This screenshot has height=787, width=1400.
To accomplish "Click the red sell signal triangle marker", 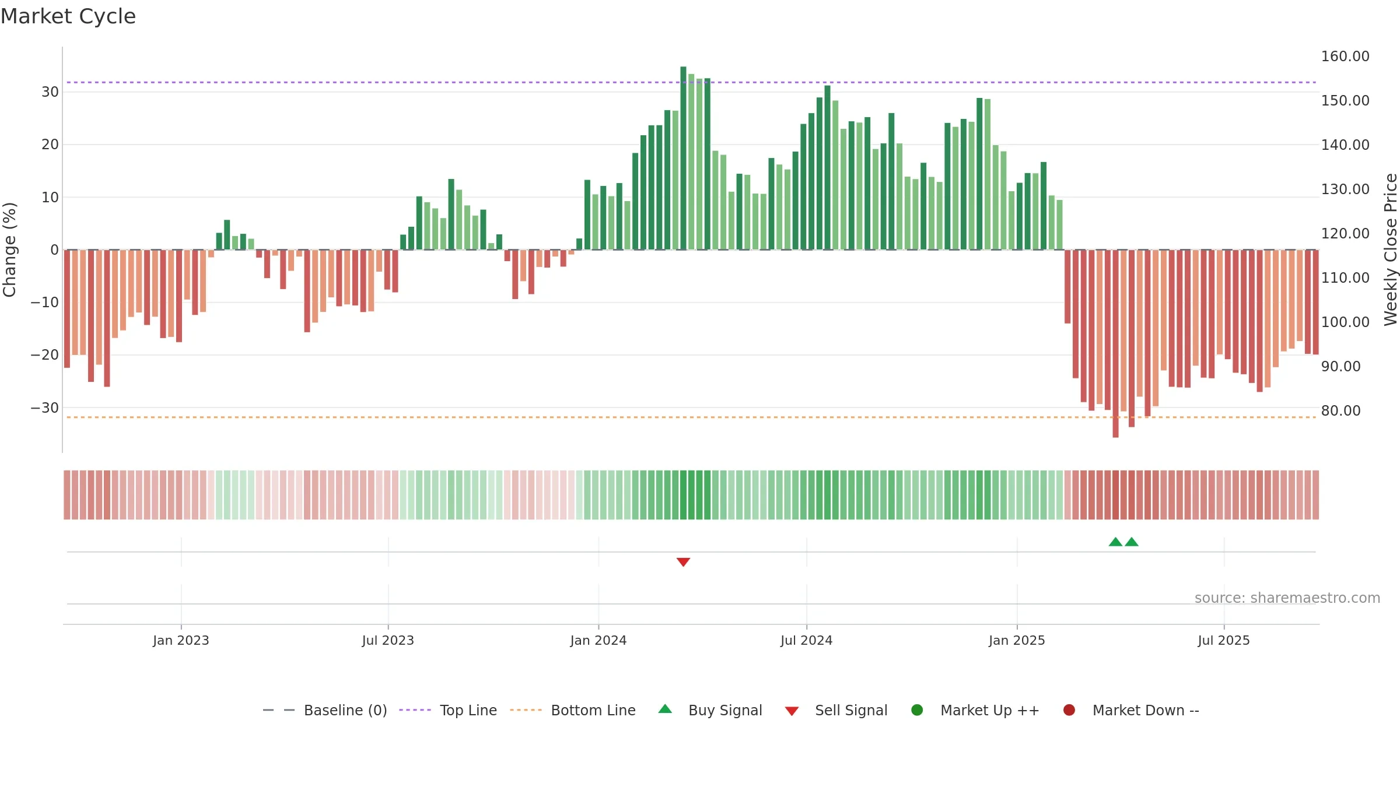I will [683, 562].
